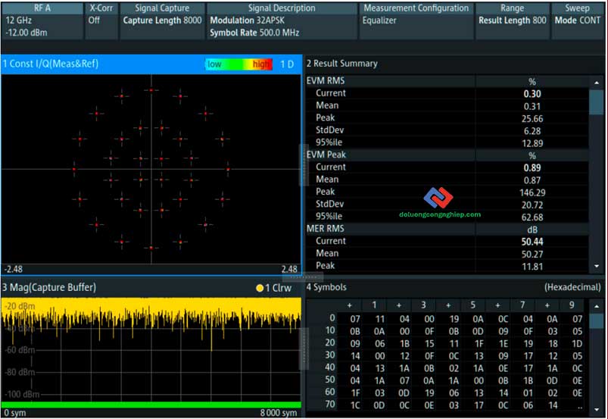The width and height of the screenshot is (608, 419).
Task: Click -2.48 axis value under constellation
Action: pyautogui.click(x=13, y=269)
